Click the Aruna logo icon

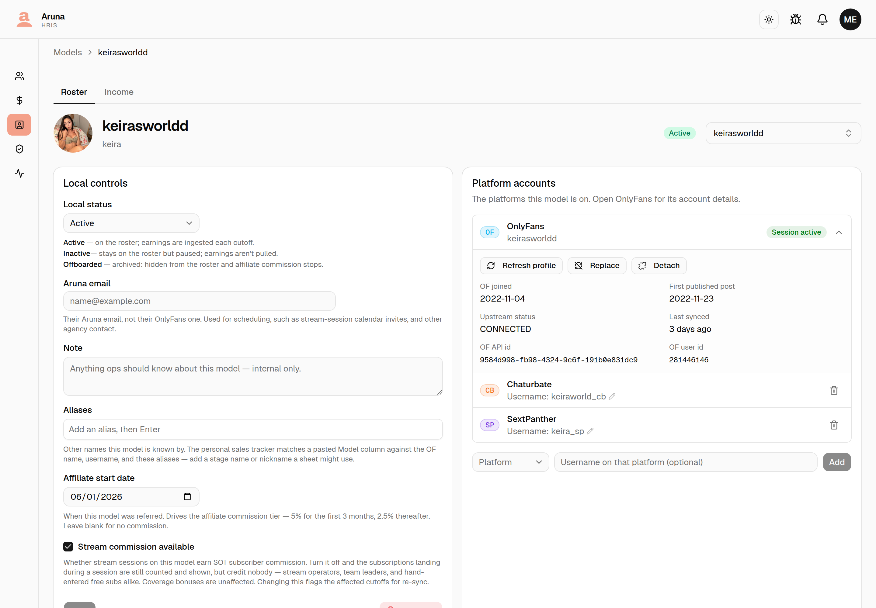[24, 19]
